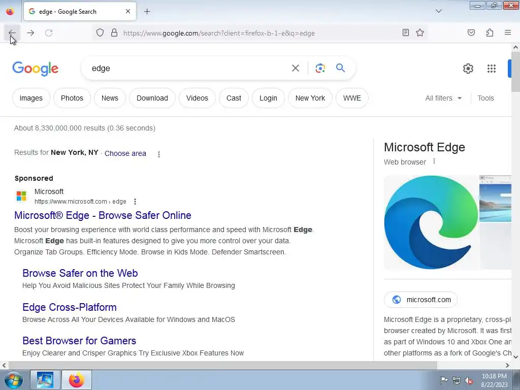Open the Windows Start button
This screenshot has height=390, width=520.
13,380
